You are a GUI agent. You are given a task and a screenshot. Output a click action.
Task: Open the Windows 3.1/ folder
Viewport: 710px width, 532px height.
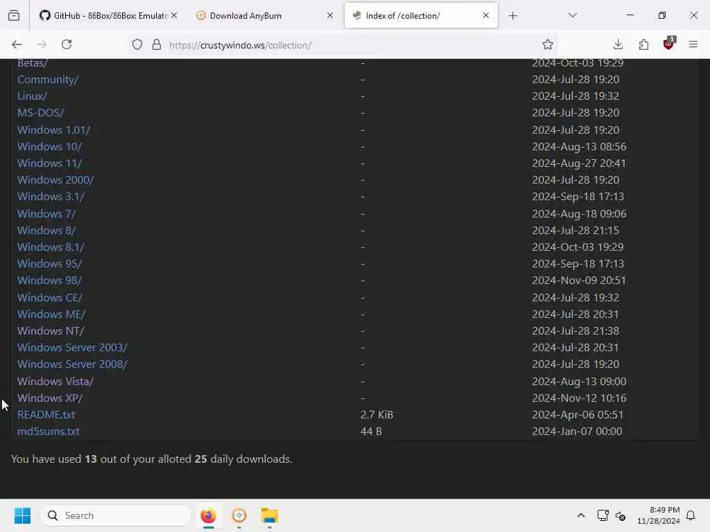[x=51, y=197]
